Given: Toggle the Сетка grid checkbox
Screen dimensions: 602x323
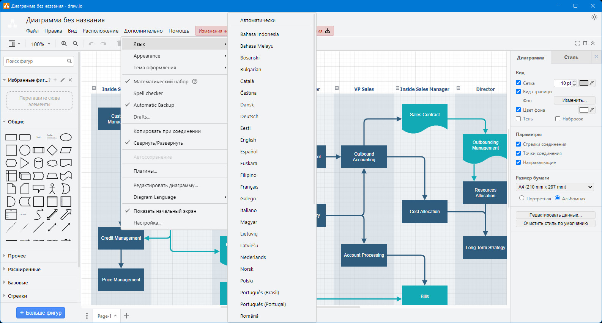Looking at the screenshot, I should pos(518,83).
